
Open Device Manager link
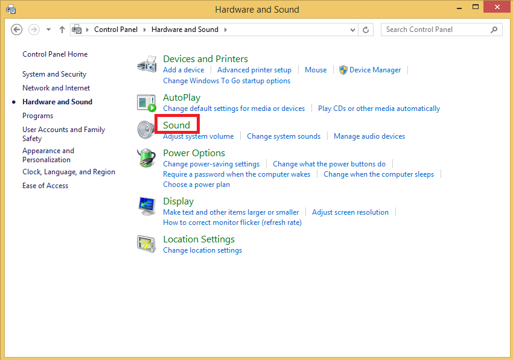[375, 70]
